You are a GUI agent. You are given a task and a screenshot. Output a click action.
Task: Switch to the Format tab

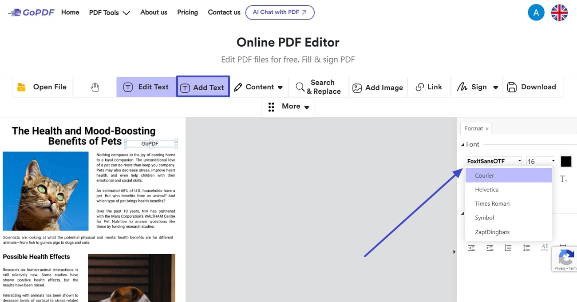[473, 128]
